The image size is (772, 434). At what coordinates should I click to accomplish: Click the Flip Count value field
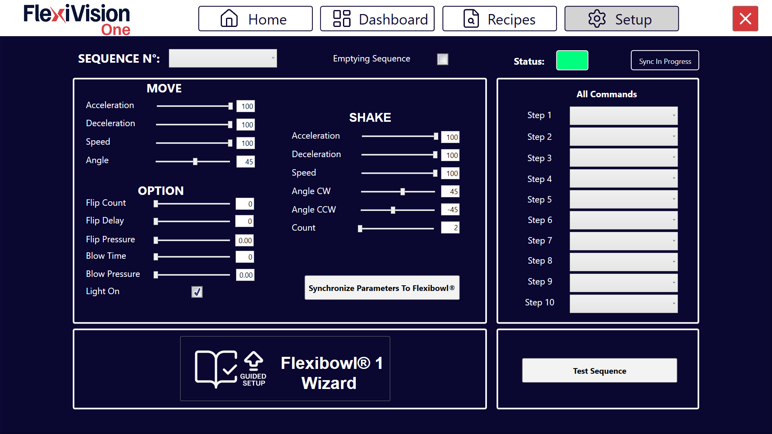pos(245,204)
